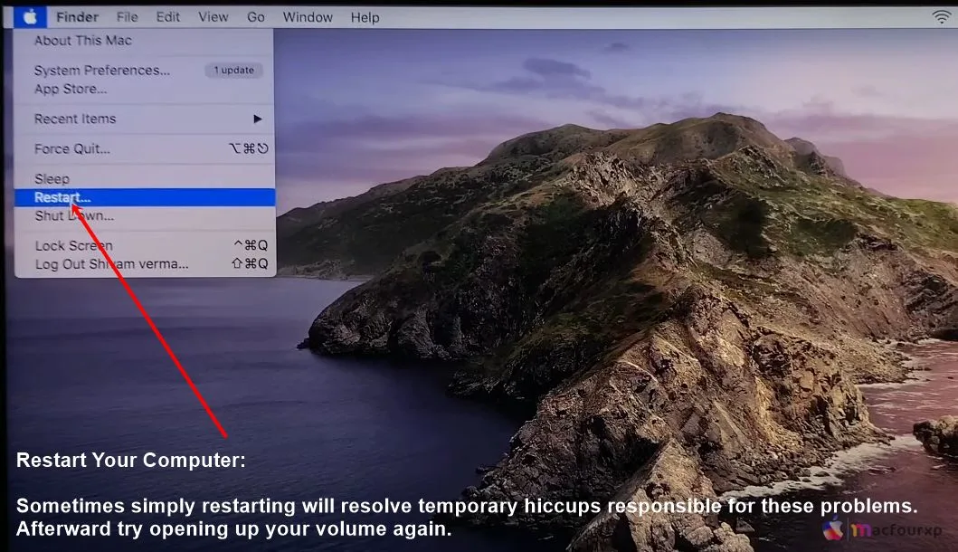
Task: Choose Lock Screen from the Apple menu
Action: coord(144,246)
